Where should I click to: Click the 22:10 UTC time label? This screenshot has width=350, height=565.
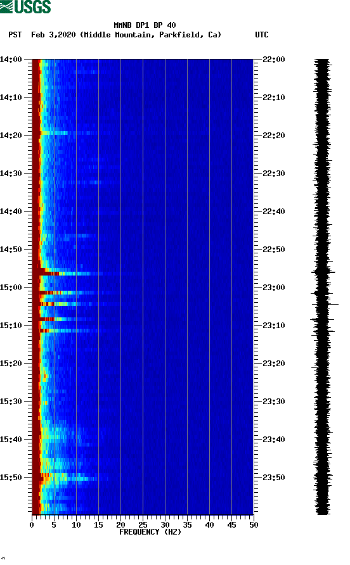pos(273,98)
